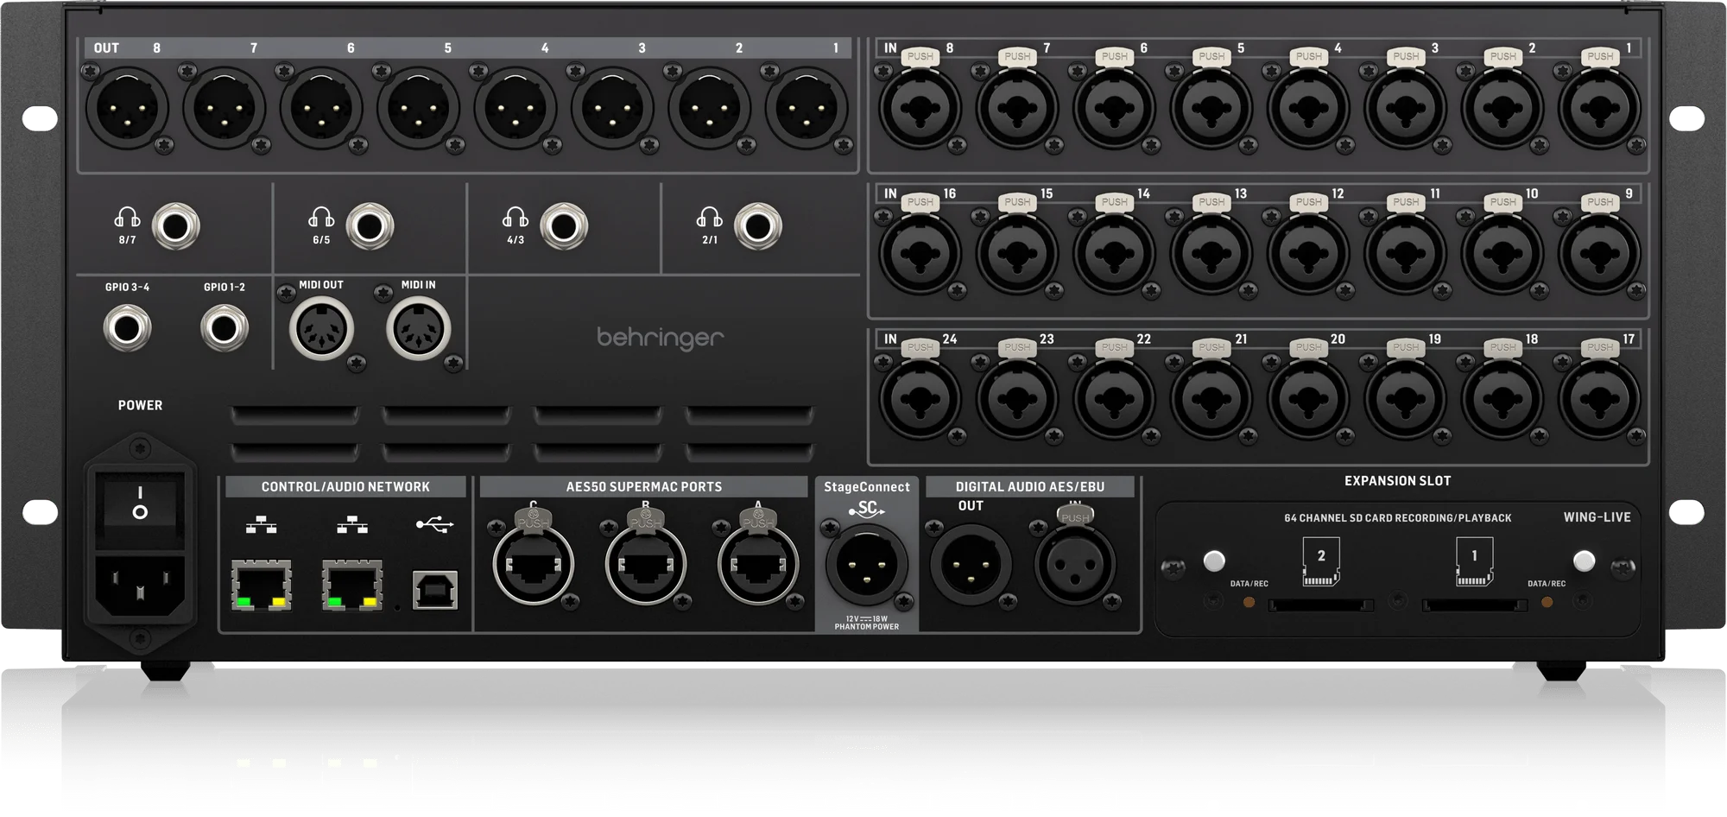Click the Ethernet port beside the USB port

tap(352, 586)
